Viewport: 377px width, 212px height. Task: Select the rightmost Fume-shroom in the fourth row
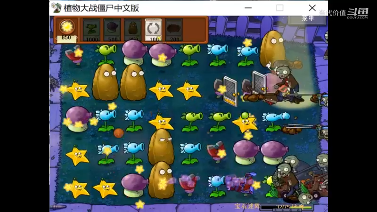pos(274,153)
